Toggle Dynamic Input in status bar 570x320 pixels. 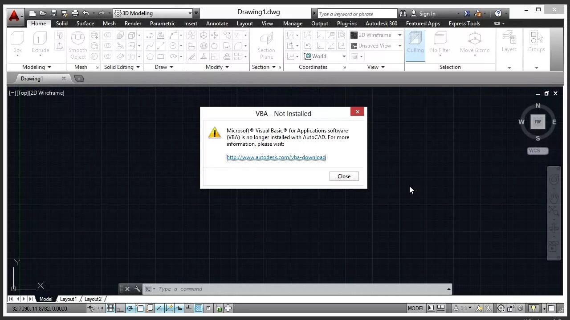[179, 308]
